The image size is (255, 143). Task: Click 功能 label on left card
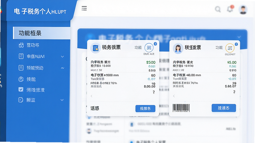(138, 47)
